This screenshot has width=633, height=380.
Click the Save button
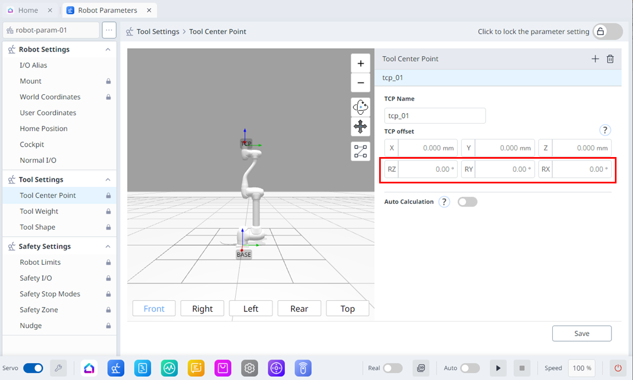[x=581, y=333]
